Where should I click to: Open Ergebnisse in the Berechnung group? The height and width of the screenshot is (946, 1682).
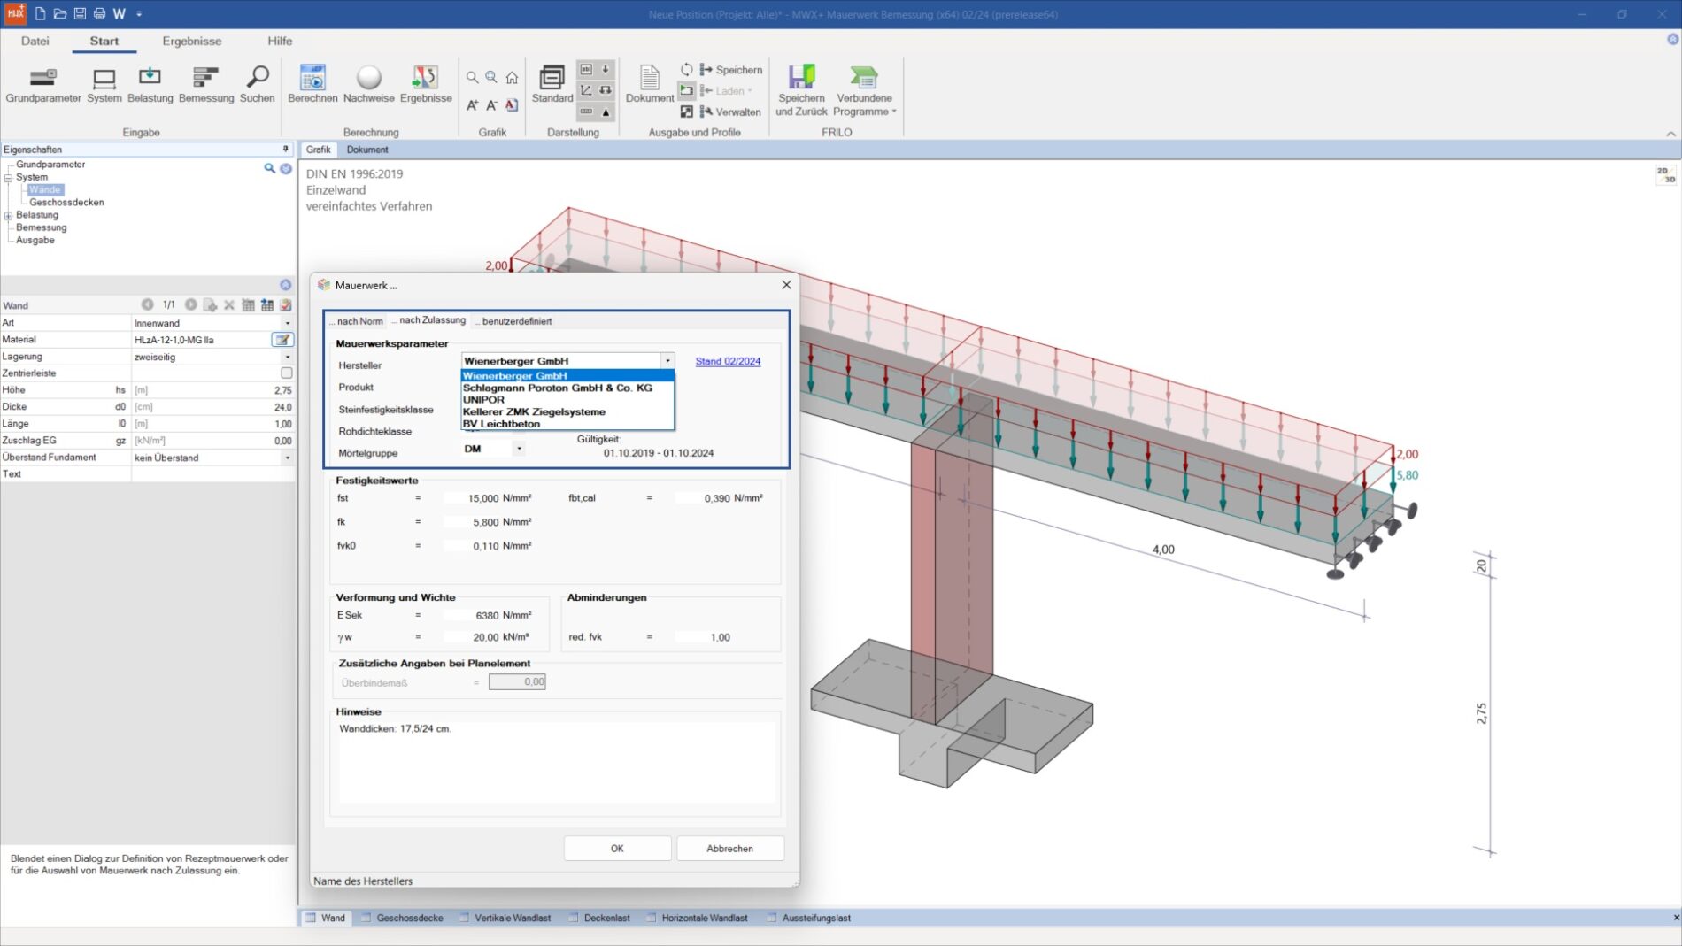click(426, 85)
